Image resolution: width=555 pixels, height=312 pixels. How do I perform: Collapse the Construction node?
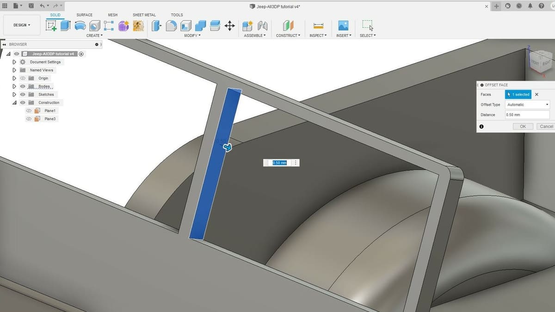14,103
